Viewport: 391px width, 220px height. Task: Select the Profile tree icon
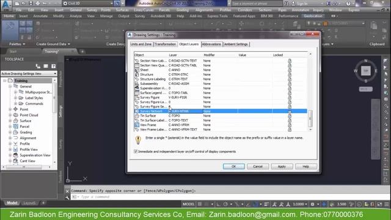(16, 144)
